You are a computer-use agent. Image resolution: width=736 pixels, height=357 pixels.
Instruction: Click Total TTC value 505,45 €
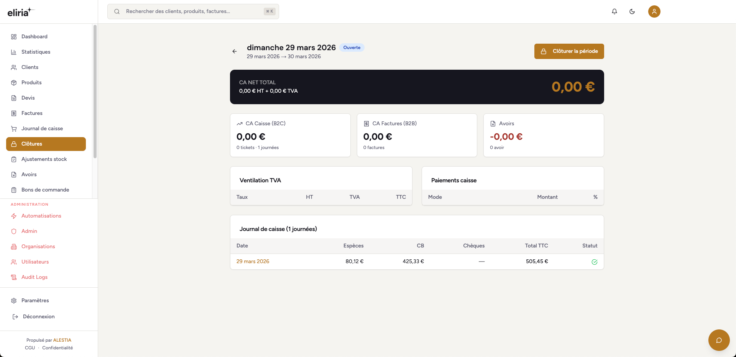coord(537,262)
